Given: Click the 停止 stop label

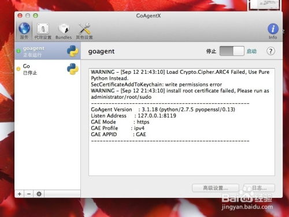Looking at the screenshot, I should tap(211, 51).
